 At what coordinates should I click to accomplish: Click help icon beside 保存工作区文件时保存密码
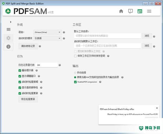[x=108, y=56]
